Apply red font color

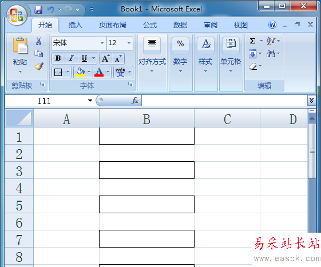pyautogui.click(x=99, y=72)
